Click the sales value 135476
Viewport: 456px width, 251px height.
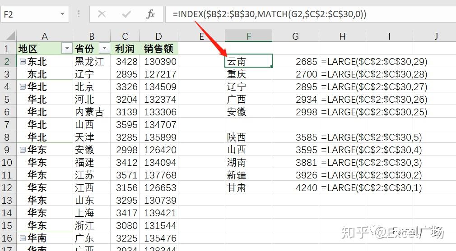[x=160, y=238]
